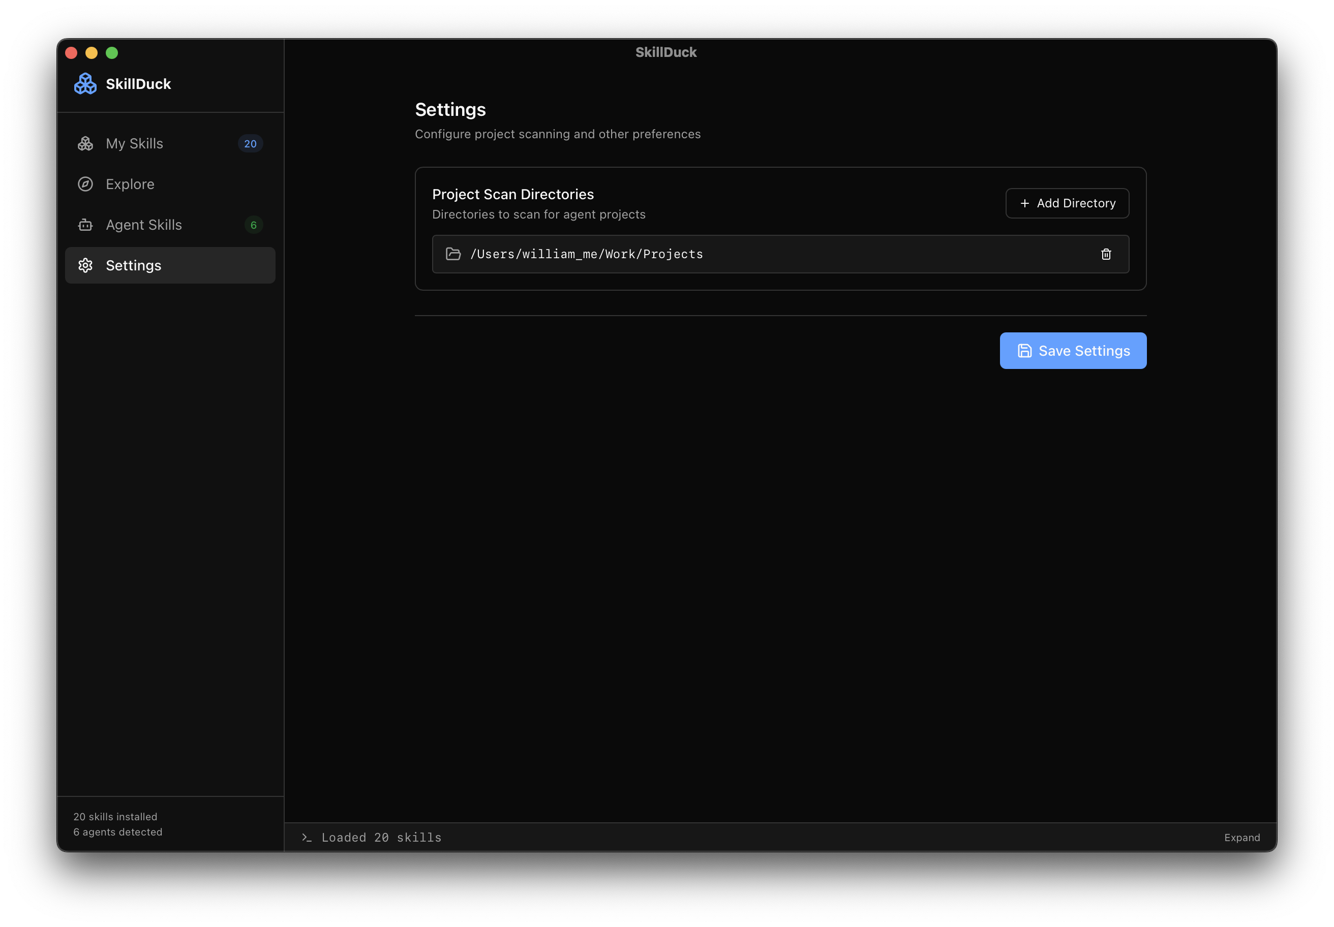Click the Explore compass icon
Viewport: 1334px width, 927px height.
pyautogui.click(x=85, y=183)
